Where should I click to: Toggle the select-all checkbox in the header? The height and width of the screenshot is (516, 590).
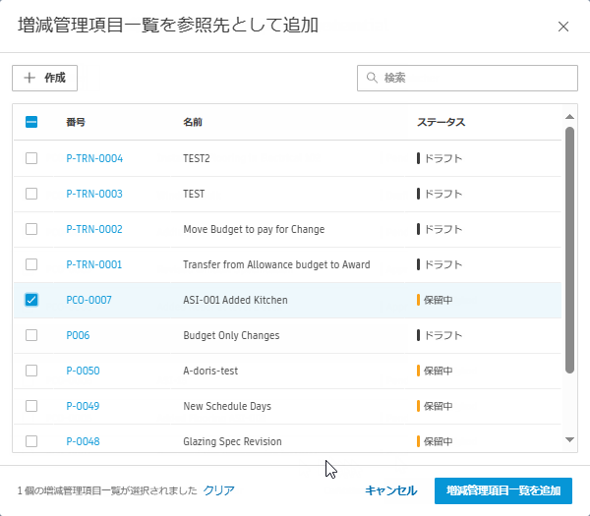point(31,122)
